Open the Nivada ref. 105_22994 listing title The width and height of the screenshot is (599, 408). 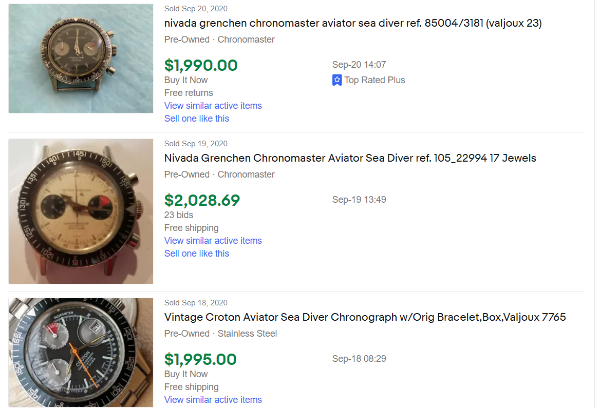[350, 158]
